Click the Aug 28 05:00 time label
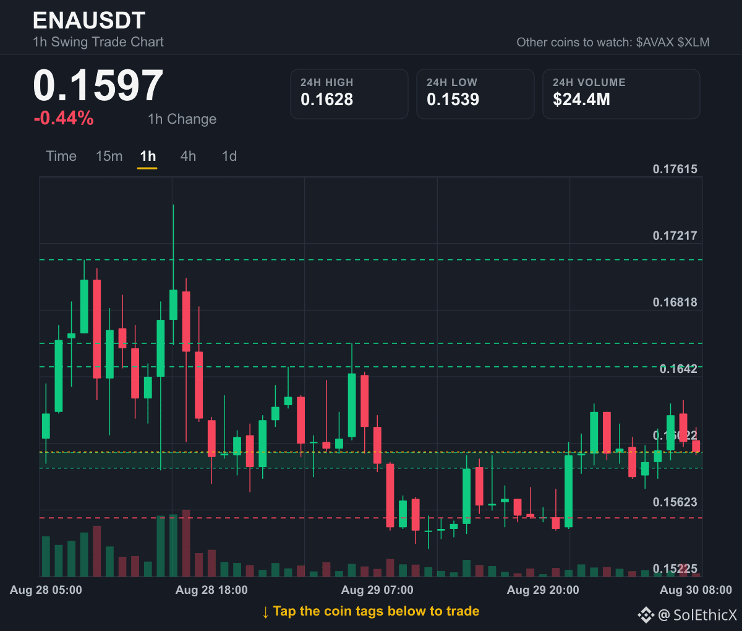 click(x=46, y=590)
